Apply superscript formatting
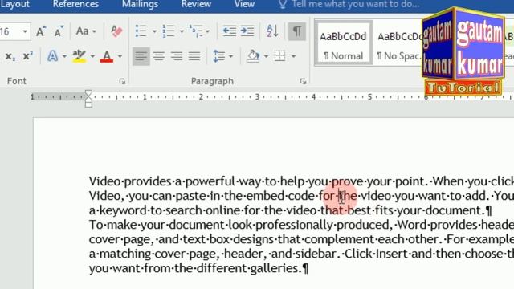 coord(28,56)
